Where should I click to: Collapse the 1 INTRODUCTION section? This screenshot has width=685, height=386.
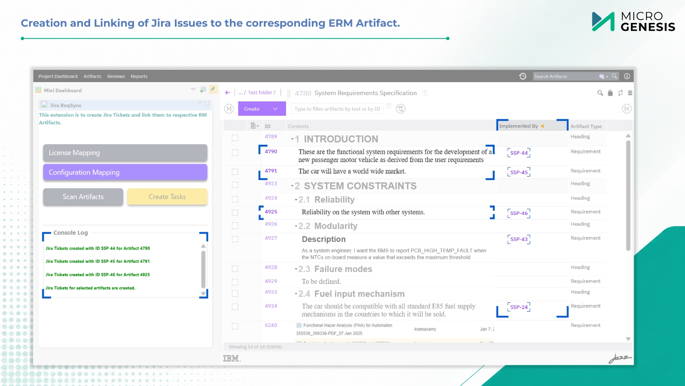coord(292,139)
